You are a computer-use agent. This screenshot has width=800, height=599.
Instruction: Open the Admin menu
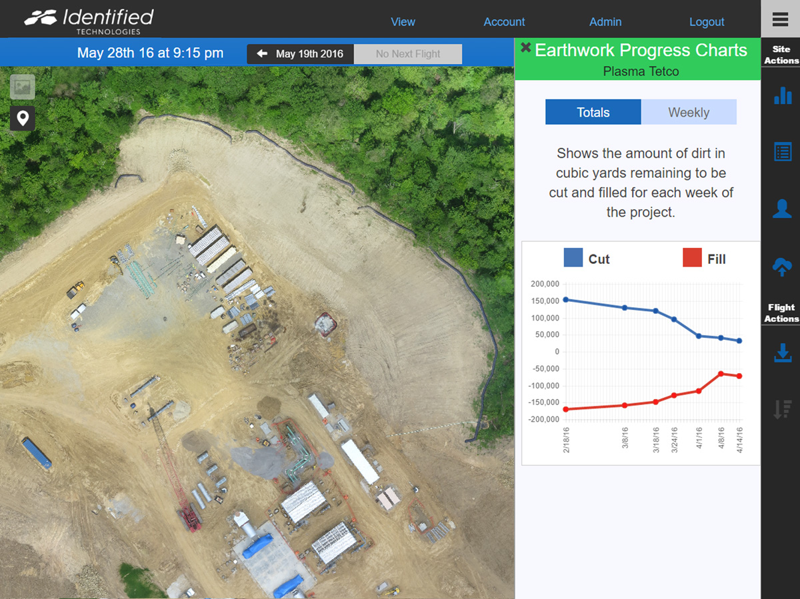[605, 22]
